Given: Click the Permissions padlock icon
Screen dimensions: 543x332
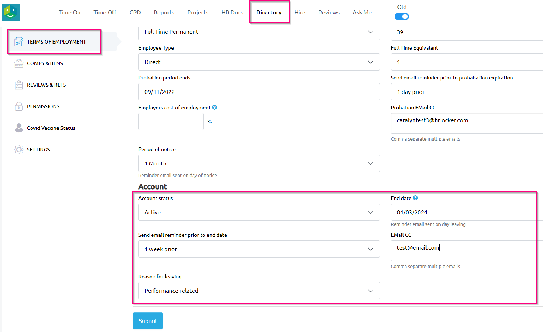Looking at the screenshot, I should pos(19,106).
